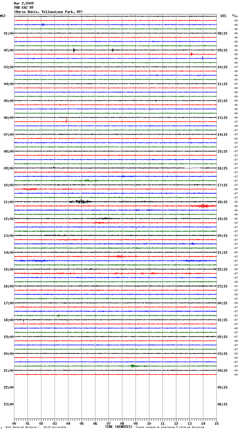The height and width of the screenshot is (431, 239).
Task: Click the "06:15" UTC time label
Action: (222, 404)
